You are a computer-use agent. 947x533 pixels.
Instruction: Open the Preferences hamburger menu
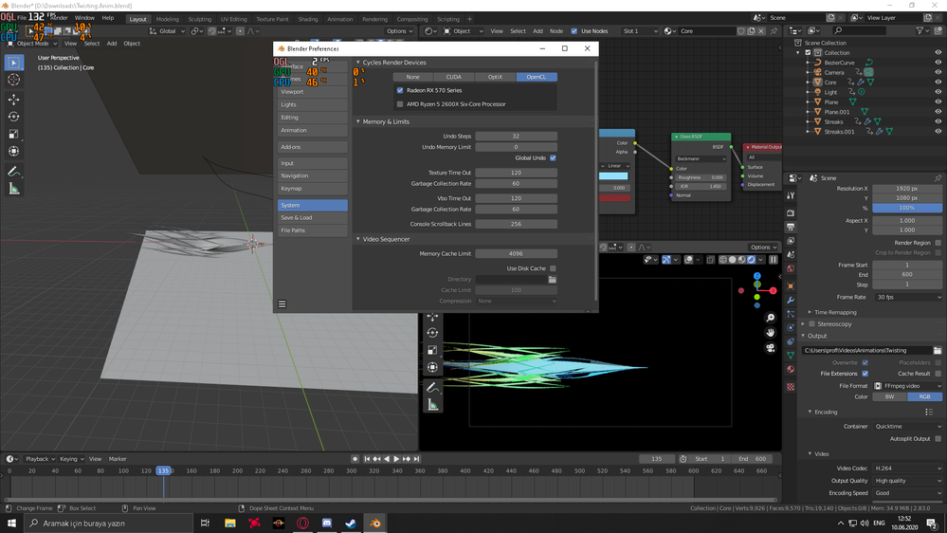point(282,304)
